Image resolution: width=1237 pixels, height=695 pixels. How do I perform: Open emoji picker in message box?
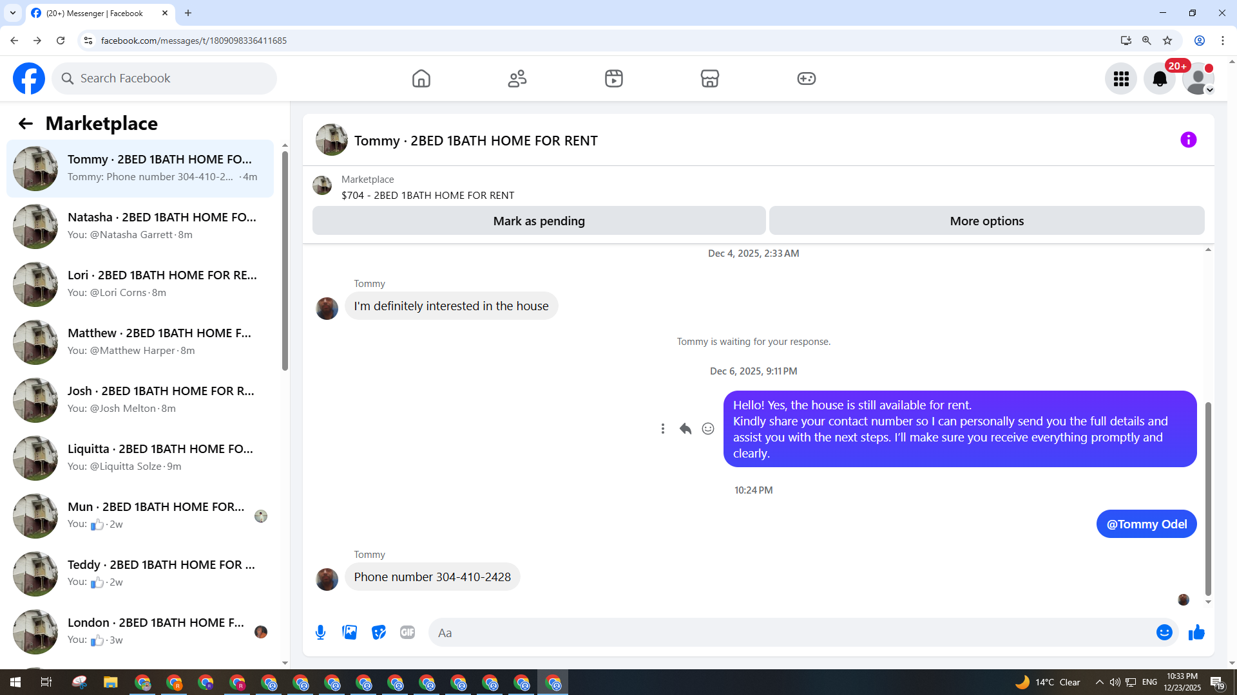click(1164, 633)
